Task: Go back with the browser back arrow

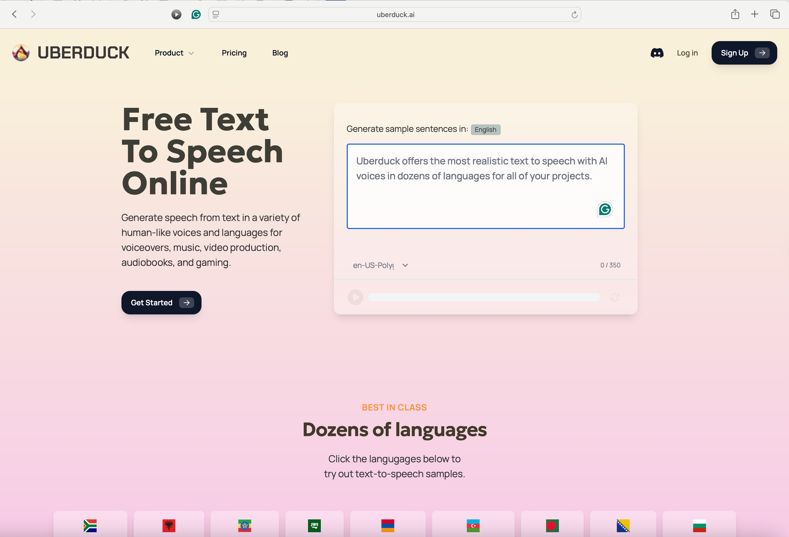Action: (14, 14)
